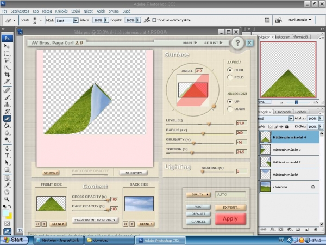326x245 pixels.
Task: Click SWAP CONTENT: FRONT / BACK button
Action: click(95, 220)
